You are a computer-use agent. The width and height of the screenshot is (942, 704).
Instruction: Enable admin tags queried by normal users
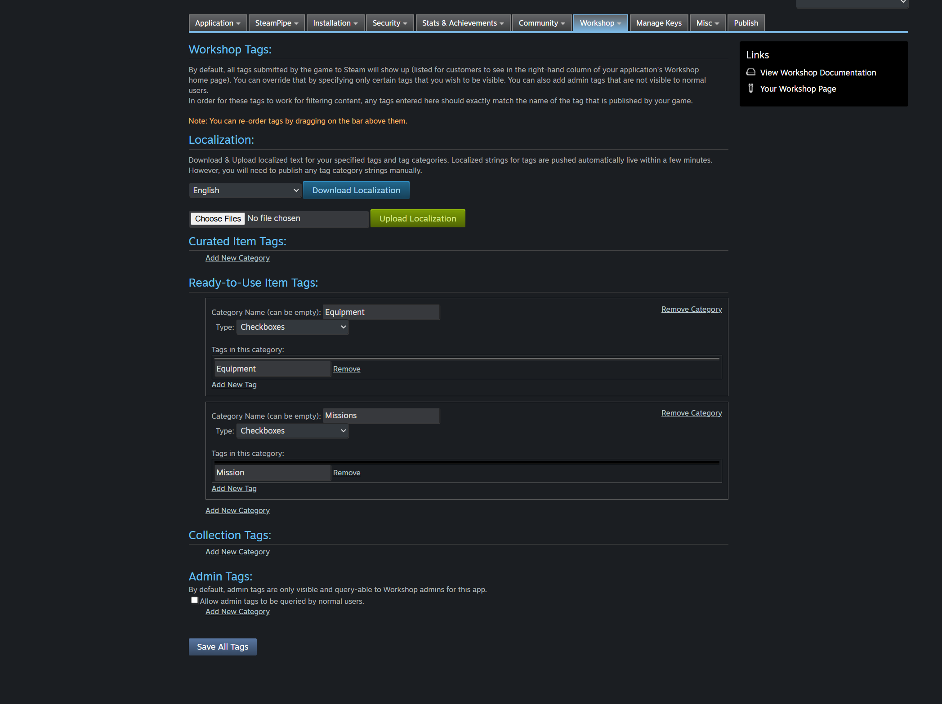194,600
